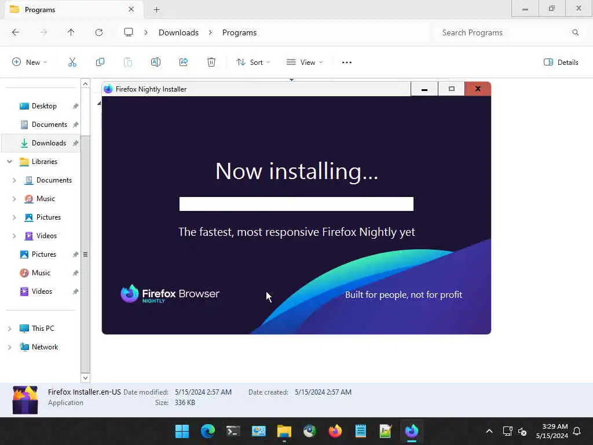Open the notification bell

click(577, 431)
